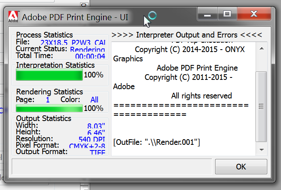Click the Height 6.46" value
Viewport: 281px width, 190px height.
point(96,132)
